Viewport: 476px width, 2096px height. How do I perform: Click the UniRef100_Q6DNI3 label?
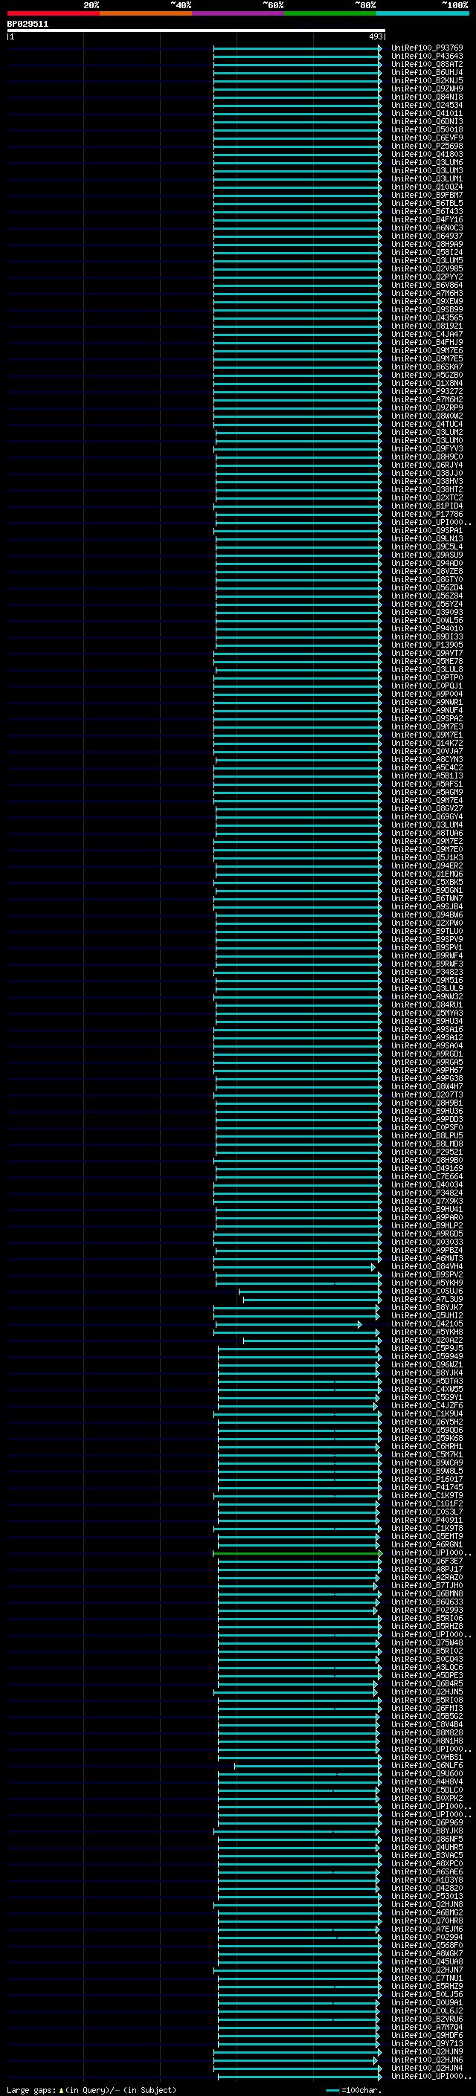click(x=427, y=121)
